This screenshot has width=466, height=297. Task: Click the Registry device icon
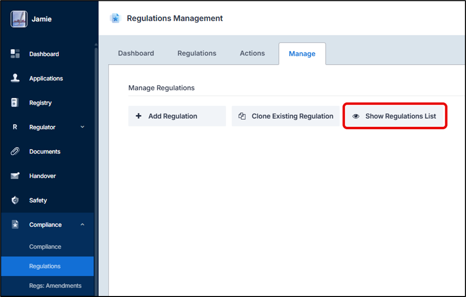coord(15,103)
